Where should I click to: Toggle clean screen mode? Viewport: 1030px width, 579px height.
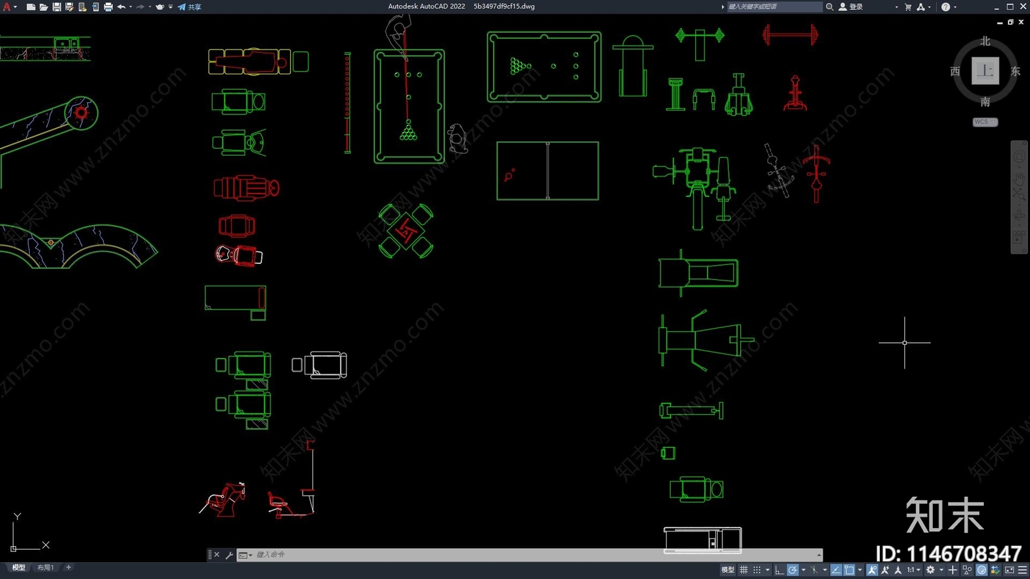click(x=1009, y=570)
